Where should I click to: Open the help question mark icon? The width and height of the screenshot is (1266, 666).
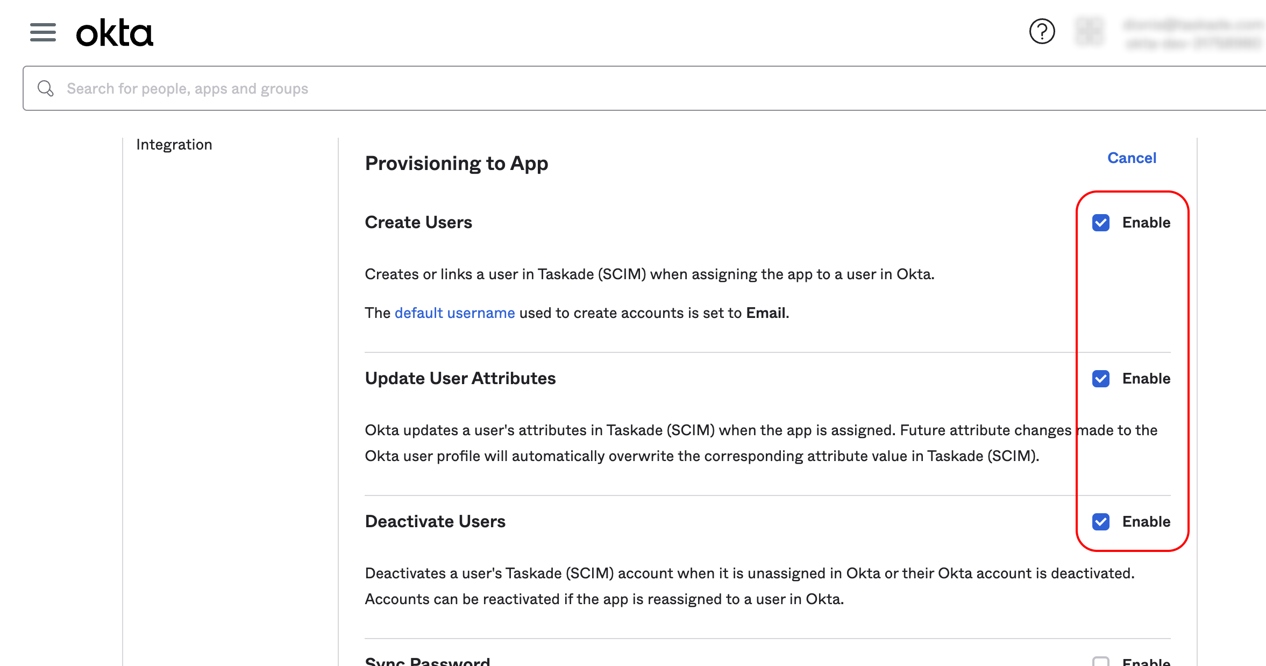(1042, 31)
